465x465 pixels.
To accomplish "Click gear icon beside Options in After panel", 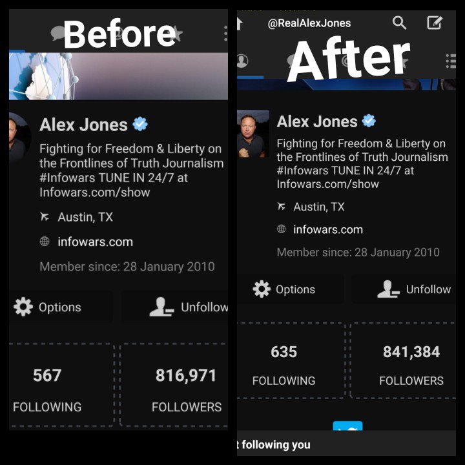I will [x=262, y=289].
